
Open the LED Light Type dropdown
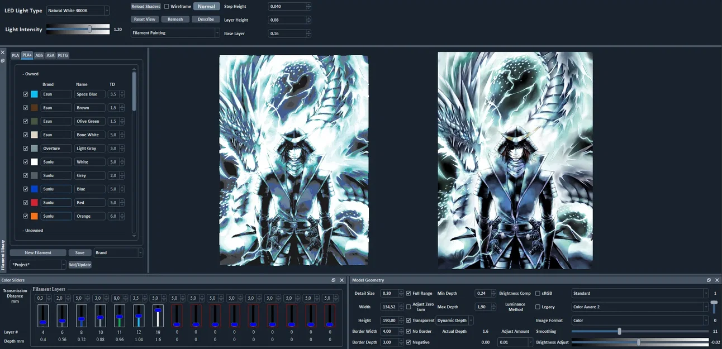pos(77,11)
